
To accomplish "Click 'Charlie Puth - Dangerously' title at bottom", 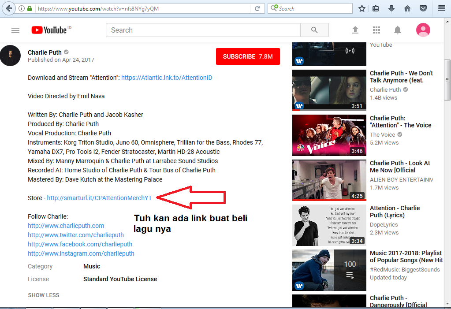I will (398, 301).
